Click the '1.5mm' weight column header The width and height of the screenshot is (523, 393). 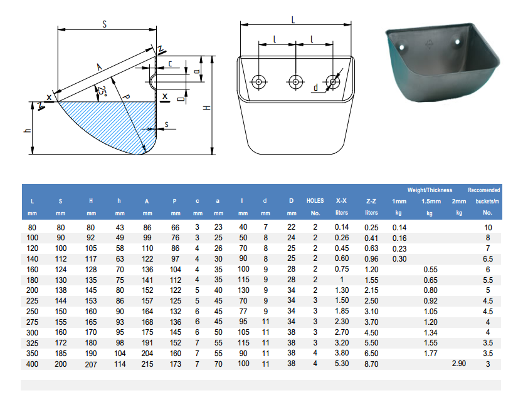431,202
